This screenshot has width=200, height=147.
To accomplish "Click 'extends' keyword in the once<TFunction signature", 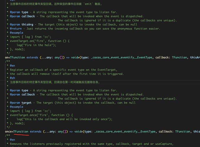I will coord(36,131).
